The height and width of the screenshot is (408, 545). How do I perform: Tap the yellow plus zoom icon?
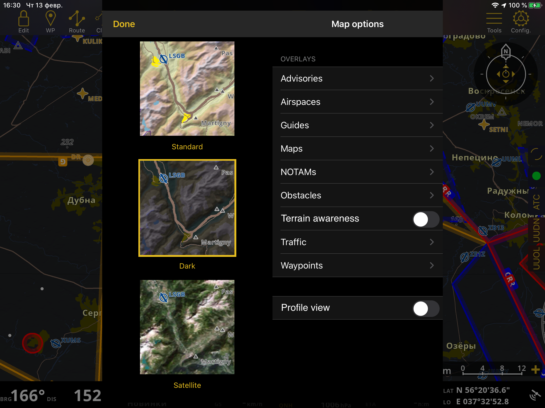click(x=535, y=369)
